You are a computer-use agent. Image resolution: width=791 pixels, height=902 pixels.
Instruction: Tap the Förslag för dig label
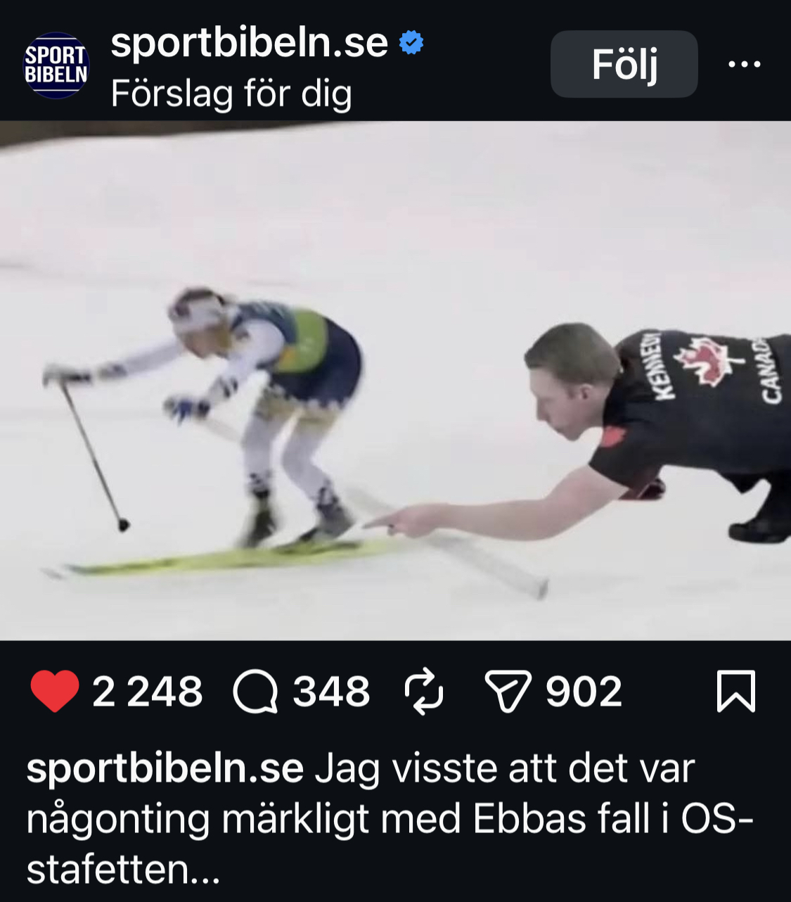pos(231,94)
